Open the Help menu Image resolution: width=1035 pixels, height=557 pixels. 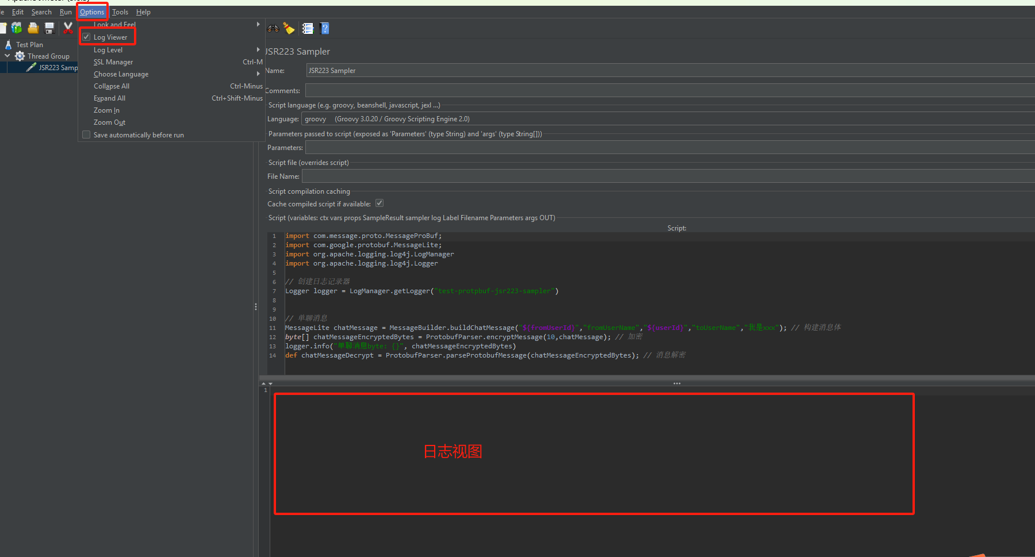click(x=143, y=11)
